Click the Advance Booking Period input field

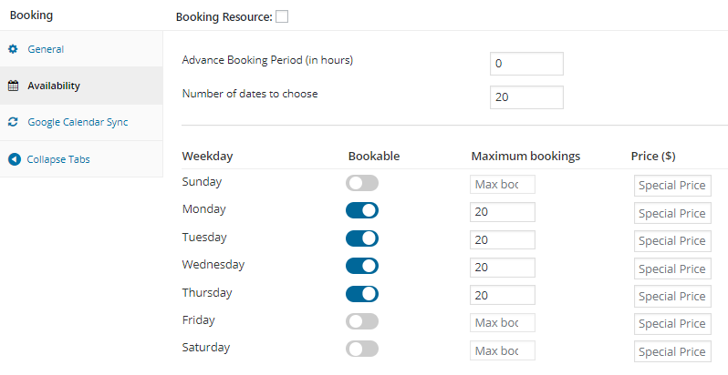point(526,64)
